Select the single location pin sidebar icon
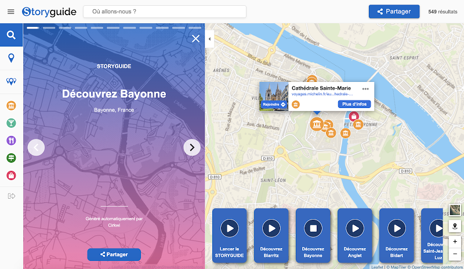Screen dimensions: 464x269 pyautogui.click(x=11, y=58)
